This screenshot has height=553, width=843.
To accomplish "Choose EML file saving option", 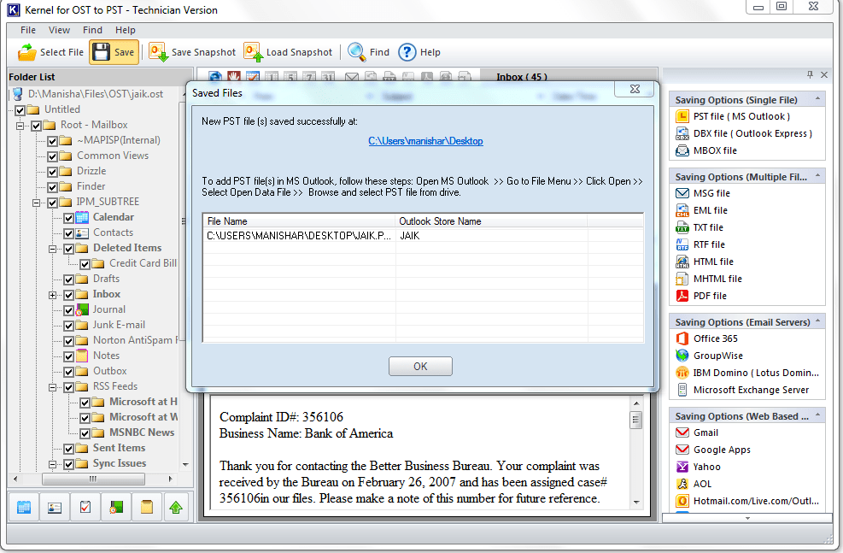I will pos(701,210).
